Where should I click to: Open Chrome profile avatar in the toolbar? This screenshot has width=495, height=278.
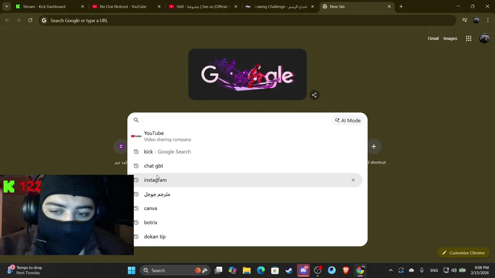pos(476,20)
